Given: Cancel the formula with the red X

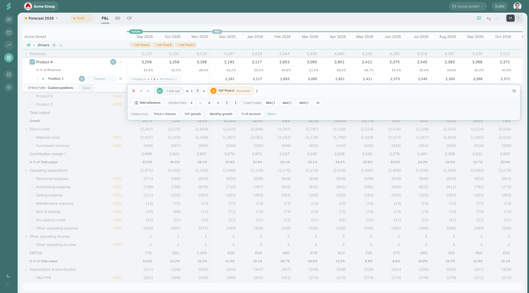Looking at the screenshot, I should click(134, 91).
